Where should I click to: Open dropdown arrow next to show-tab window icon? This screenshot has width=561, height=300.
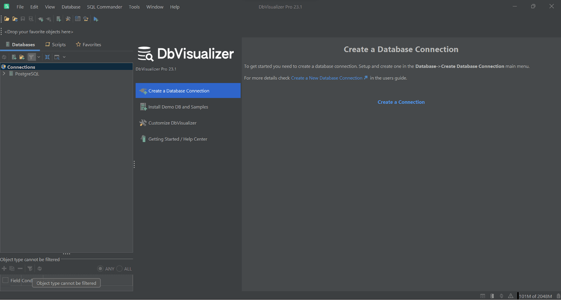(x=64, y=57)
